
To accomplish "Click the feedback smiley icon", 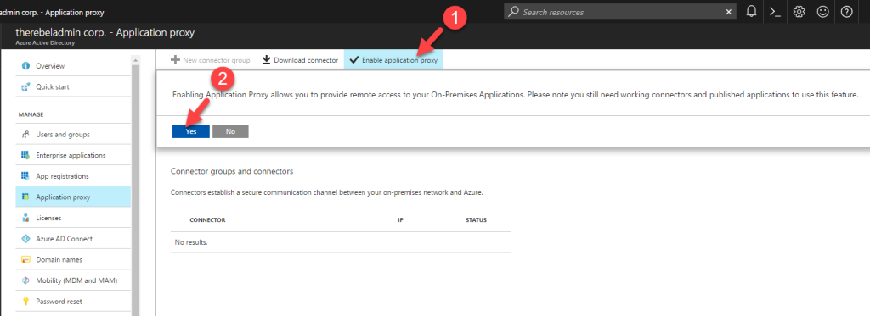I will click(x=822, y=12).
